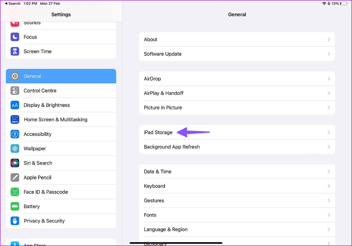Viewport: 352px width, 246px height.
Task: Tap the chevron on the About row
Action: (329, 39)
